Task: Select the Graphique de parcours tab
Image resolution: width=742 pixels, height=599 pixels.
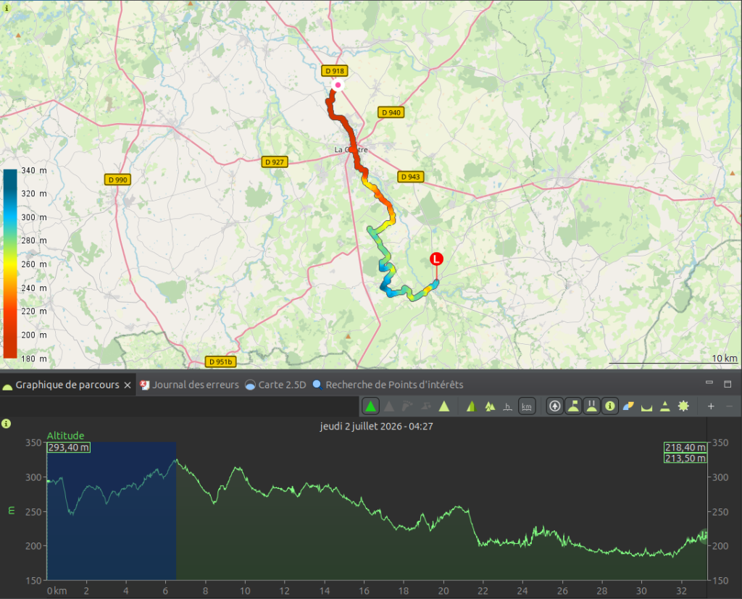Action: [67, 385]
